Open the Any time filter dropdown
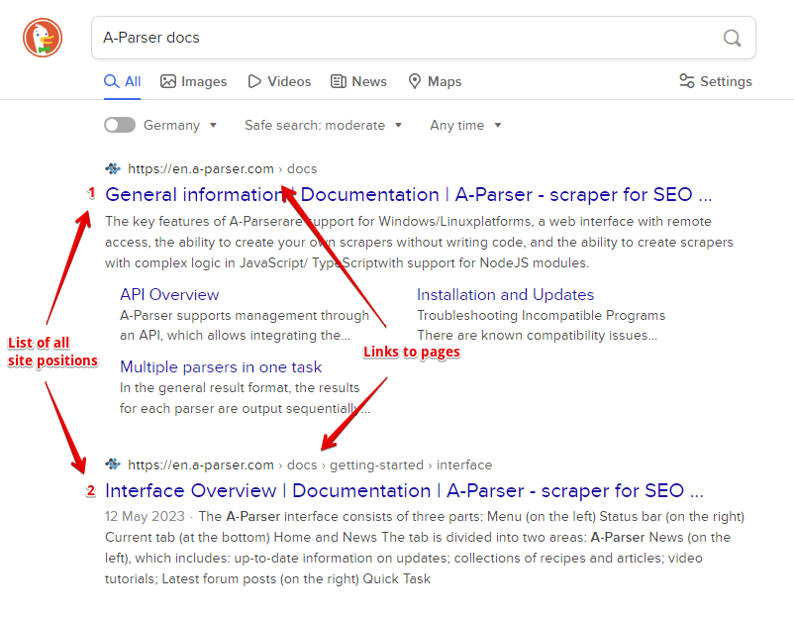This screenshot has width=794, height=618. point(465,125)
